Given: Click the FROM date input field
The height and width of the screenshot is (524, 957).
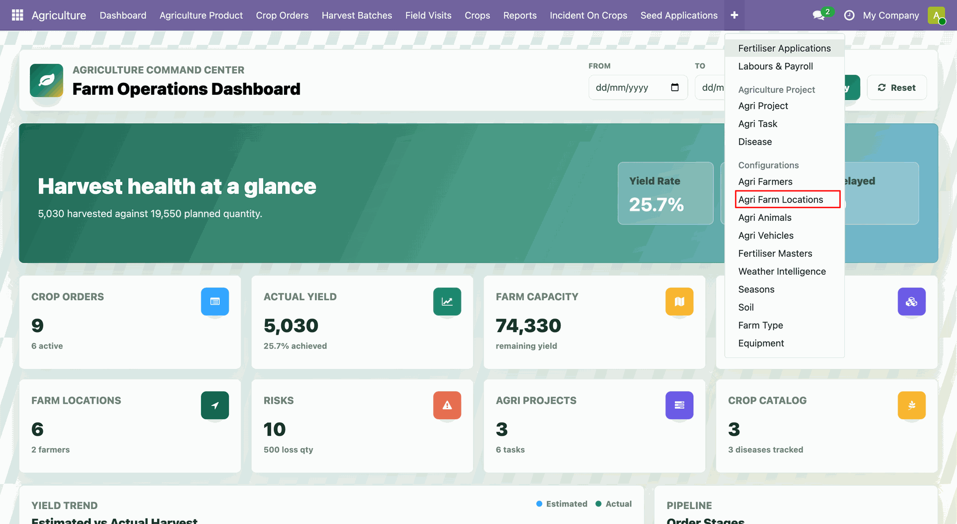Looking at the screenshot, I should click(x=638, y=88).
